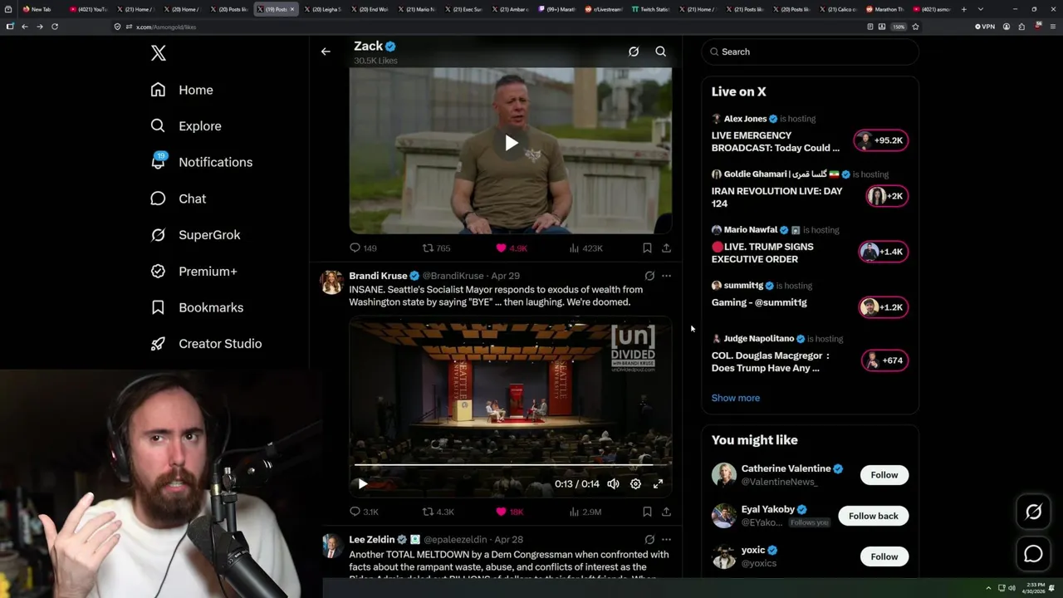
Task: Reload the browser page
Action: 55,27
